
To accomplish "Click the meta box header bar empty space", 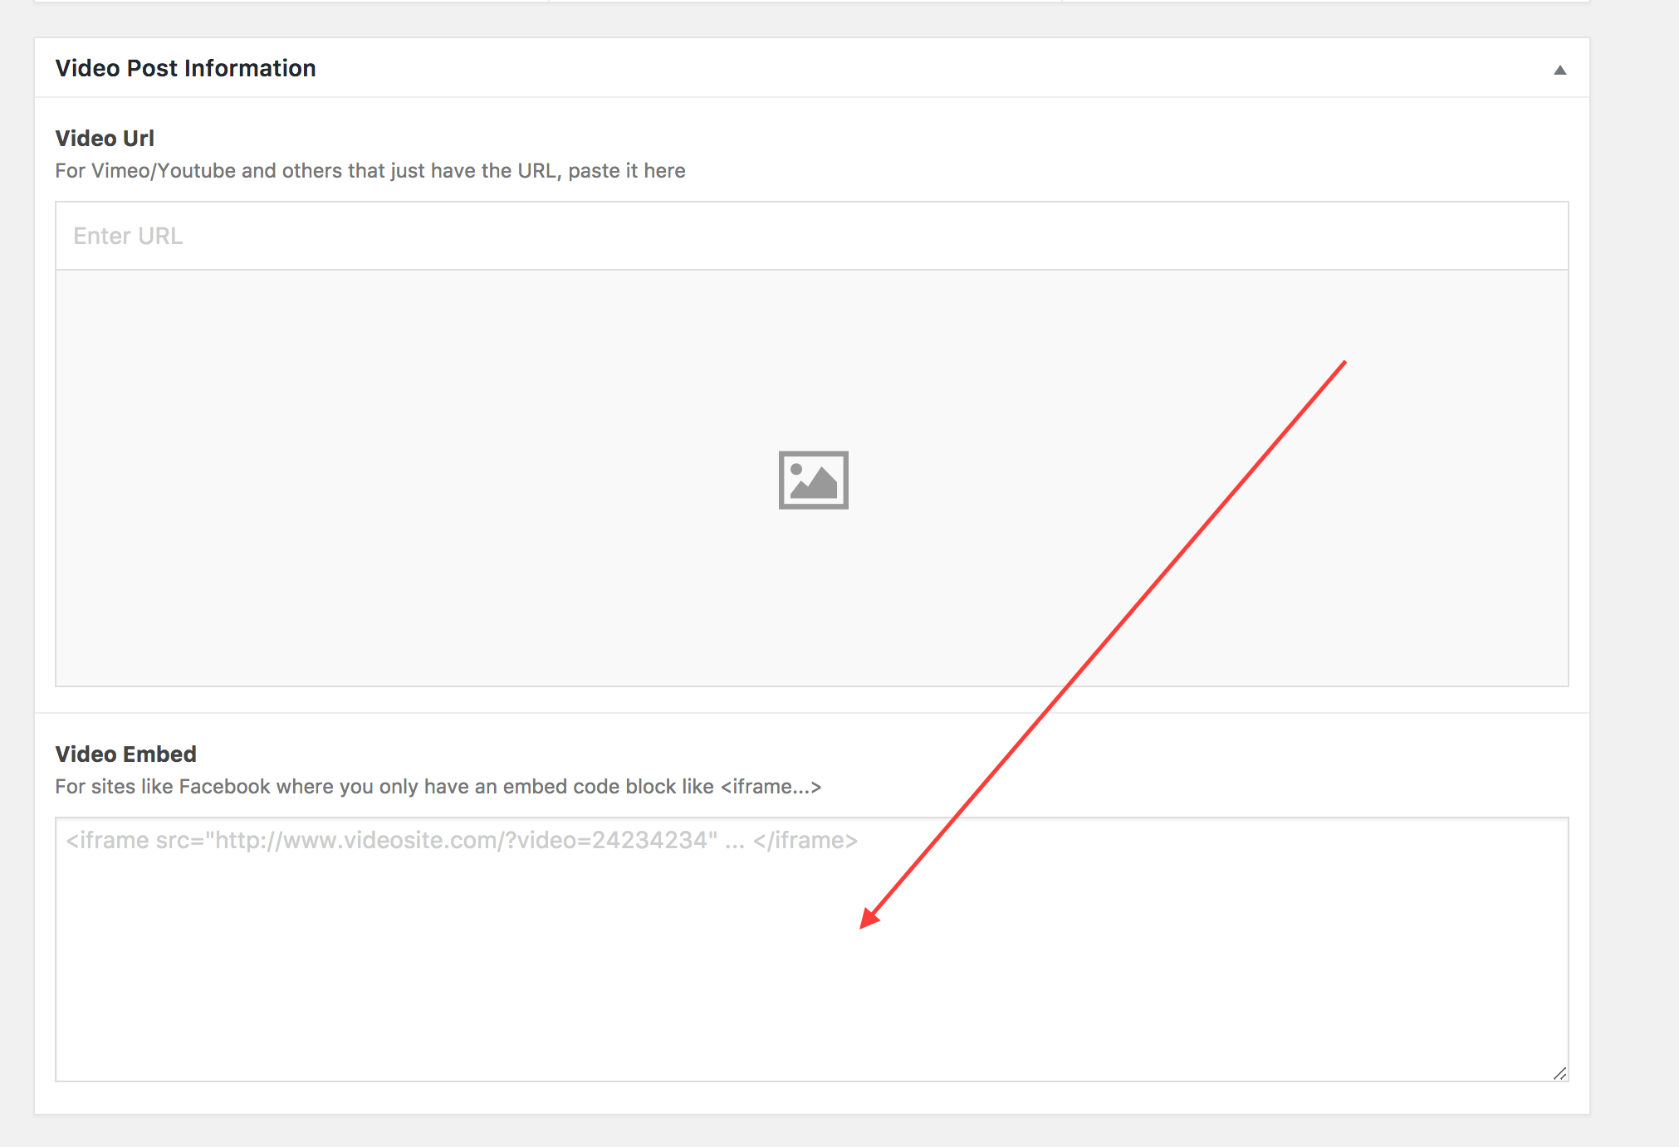I will (x=913, y=68).
